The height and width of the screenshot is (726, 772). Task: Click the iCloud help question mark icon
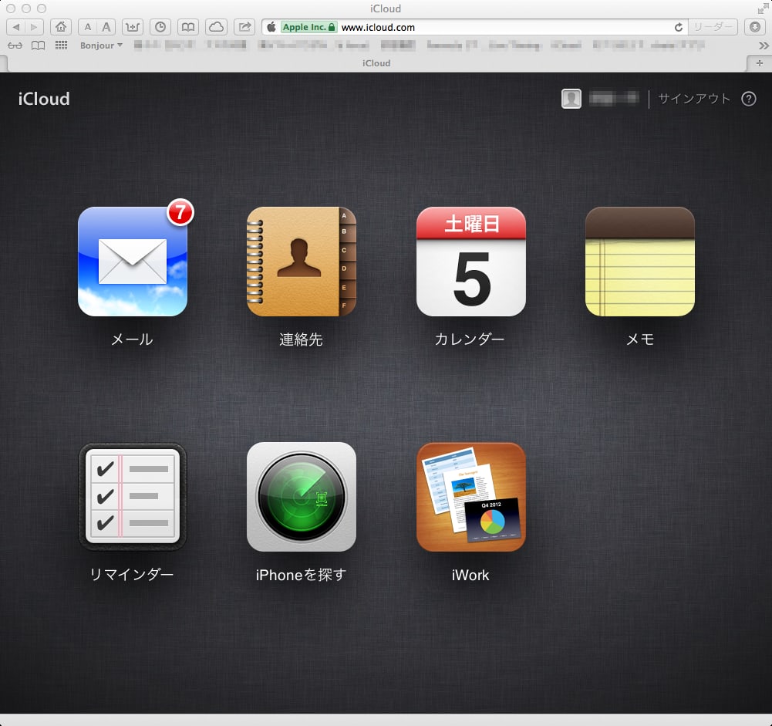(x=749, y=99)
